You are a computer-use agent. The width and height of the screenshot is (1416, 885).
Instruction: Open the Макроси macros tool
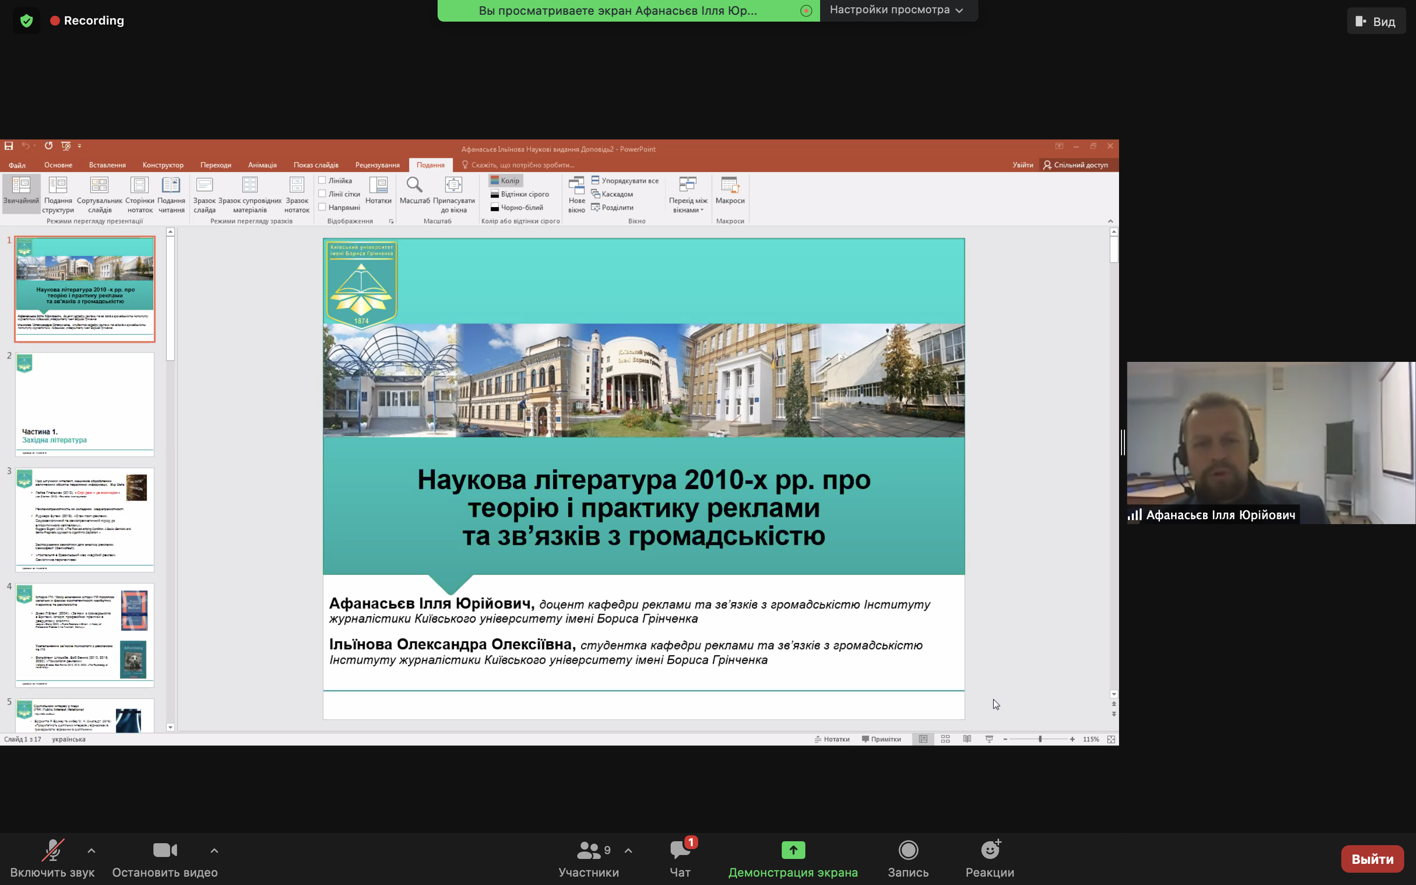click(730, 185)
